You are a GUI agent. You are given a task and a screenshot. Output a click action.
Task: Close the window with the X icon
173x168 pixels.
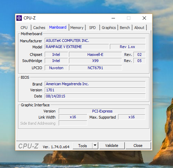pyautogui.click(x=144, y=18)
